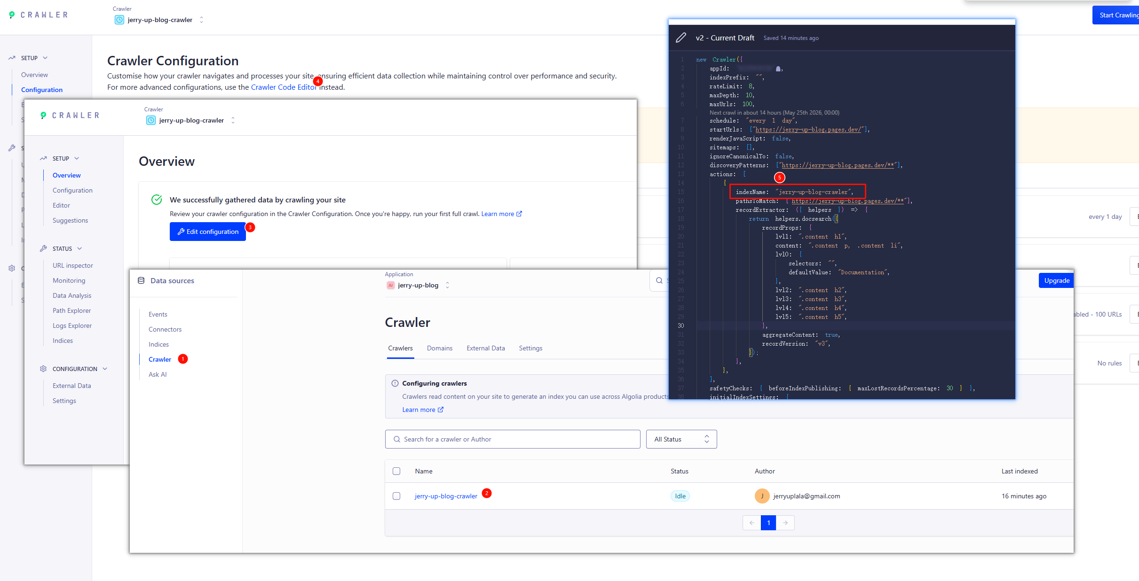Click the CRAWLER logo in the Overview window

click(x=70, y=116)
